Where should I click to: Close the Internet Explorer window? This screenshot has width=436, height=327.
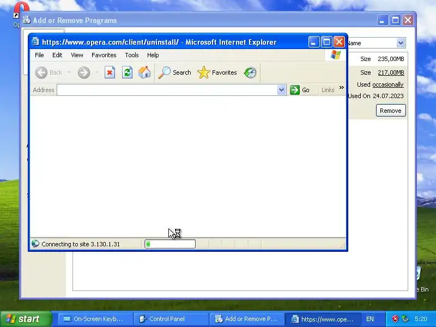[339, 42]
